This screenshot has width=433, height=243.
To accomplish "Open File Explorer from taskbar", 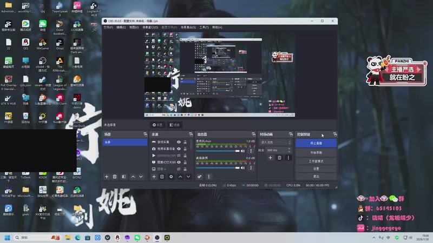I will pos(68,238).
